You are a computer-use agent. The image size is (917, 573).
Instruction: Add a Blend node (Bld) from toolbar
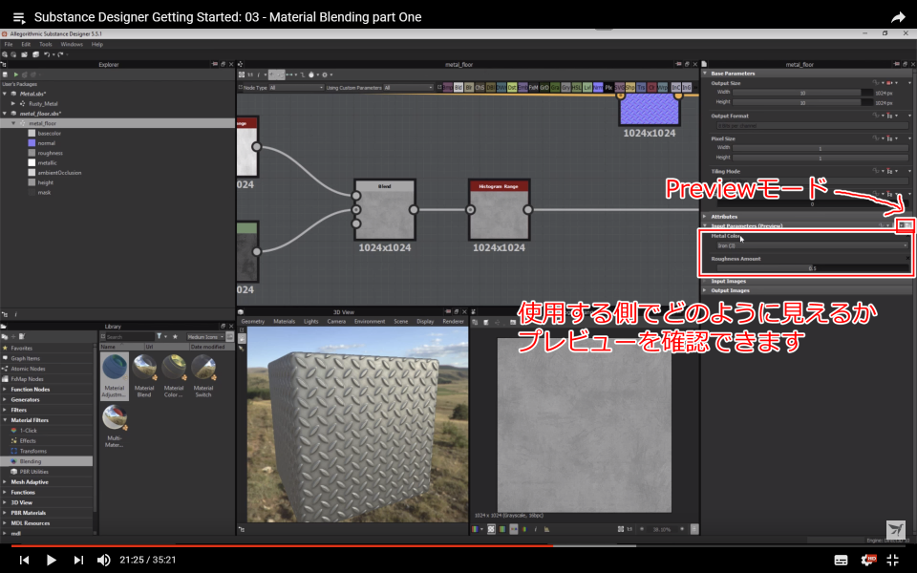tap(458, 88)
